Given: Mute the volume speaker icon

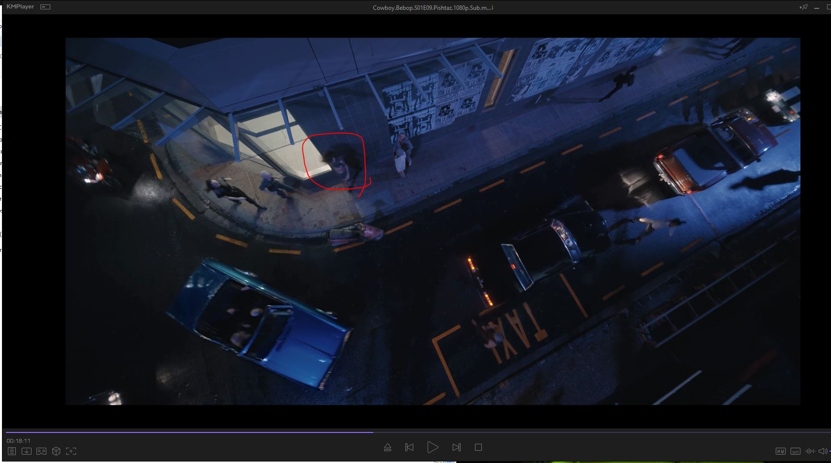Looking at the screenshot, I should coord(823,451).
